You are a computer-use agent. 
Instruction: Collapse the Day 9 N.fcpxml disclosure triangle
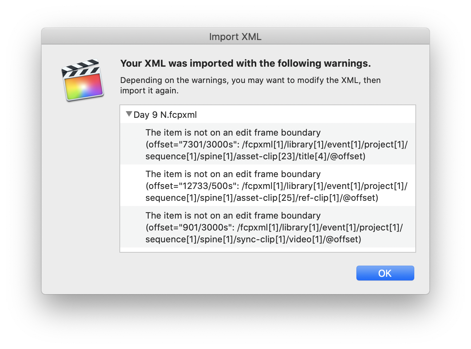129,114
